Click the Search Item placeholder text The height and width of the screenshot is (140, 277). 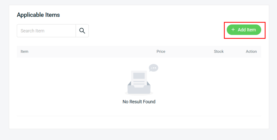[x=33, y=31]
